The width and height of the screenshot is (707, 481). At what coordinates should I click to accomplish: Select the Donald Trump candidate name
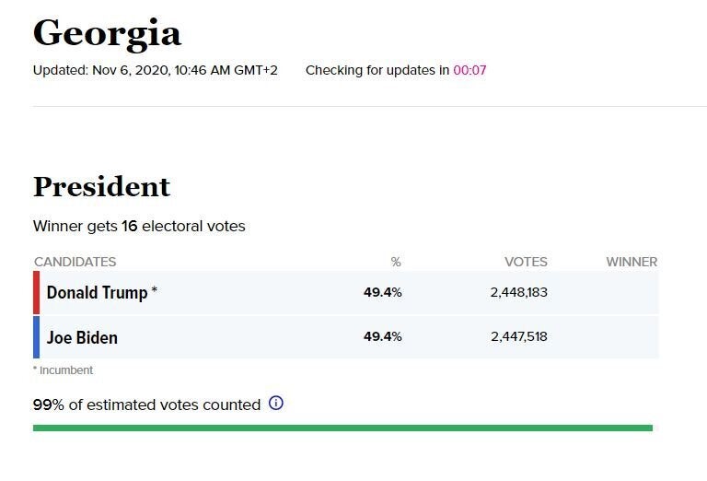tap(97, 293)
